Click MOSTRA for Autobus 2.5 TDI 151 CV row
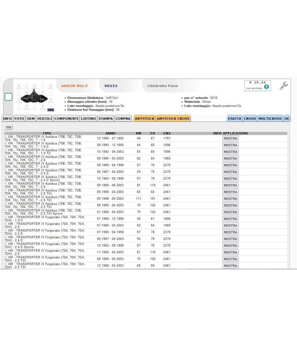The image size is (297, 346). click(x=230, y=199)
